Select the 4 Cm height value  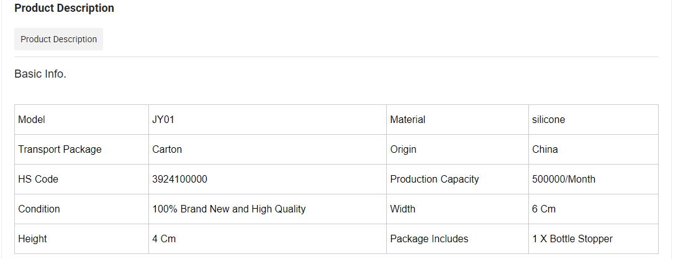pos(164,239)
